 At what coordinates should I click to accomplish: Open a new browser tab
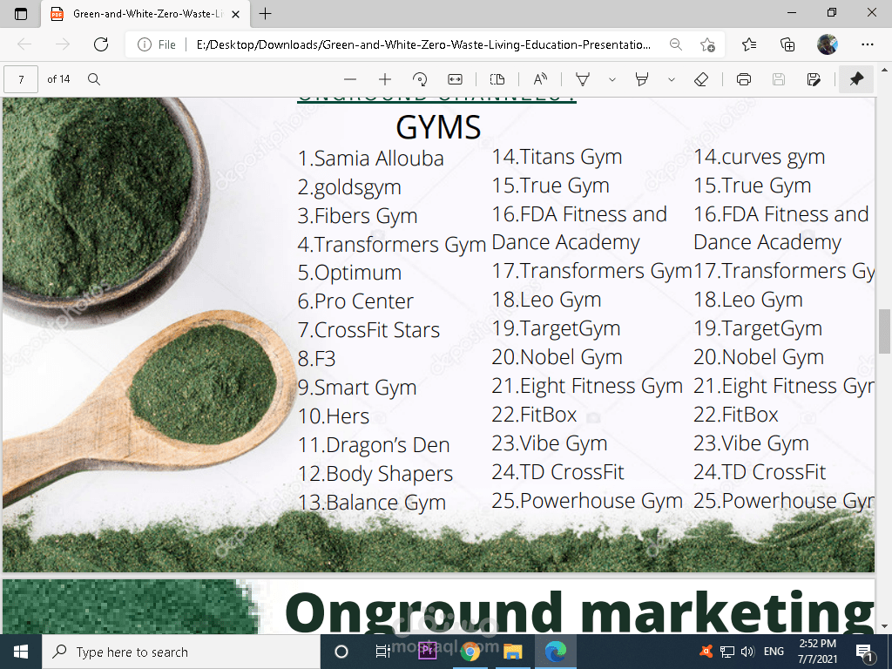pyautogui.click(x=265, y=14)
